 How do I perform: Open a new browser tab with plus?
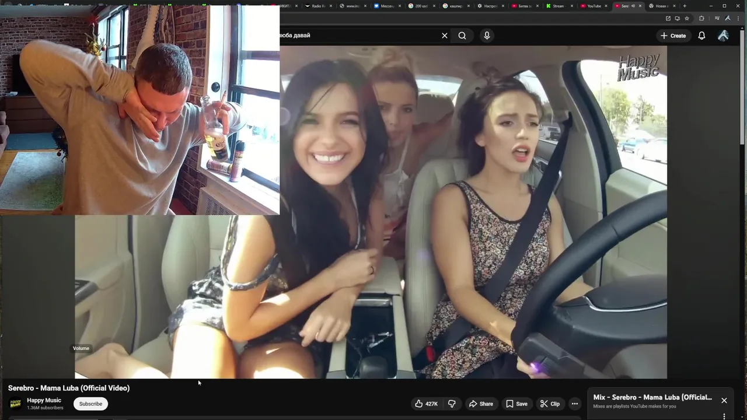(x=685, y=6)
